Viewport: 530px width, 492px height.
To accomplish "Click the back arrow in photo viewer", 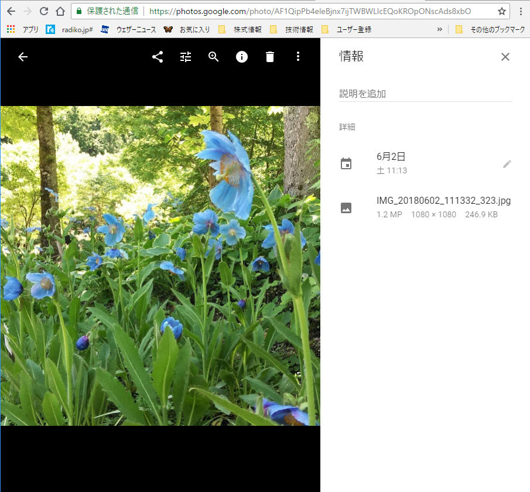I will tap(23, 57).
